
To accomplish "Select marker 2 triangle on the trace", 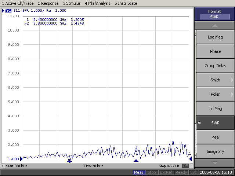I will tap(136, 150).
